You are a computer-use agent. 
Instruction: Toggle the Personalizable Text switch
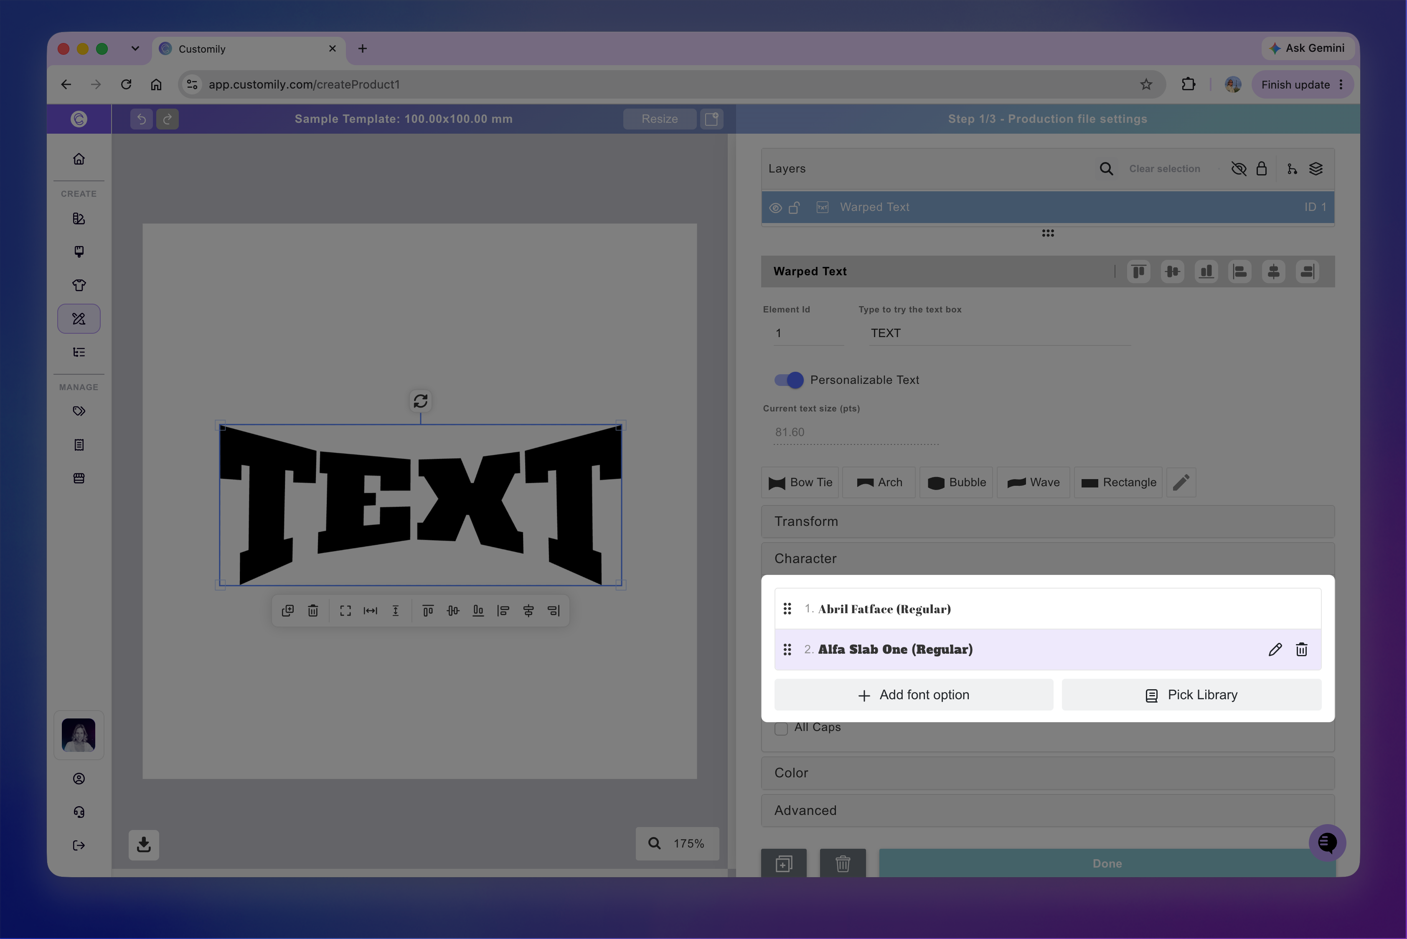[x=788, y=380]
